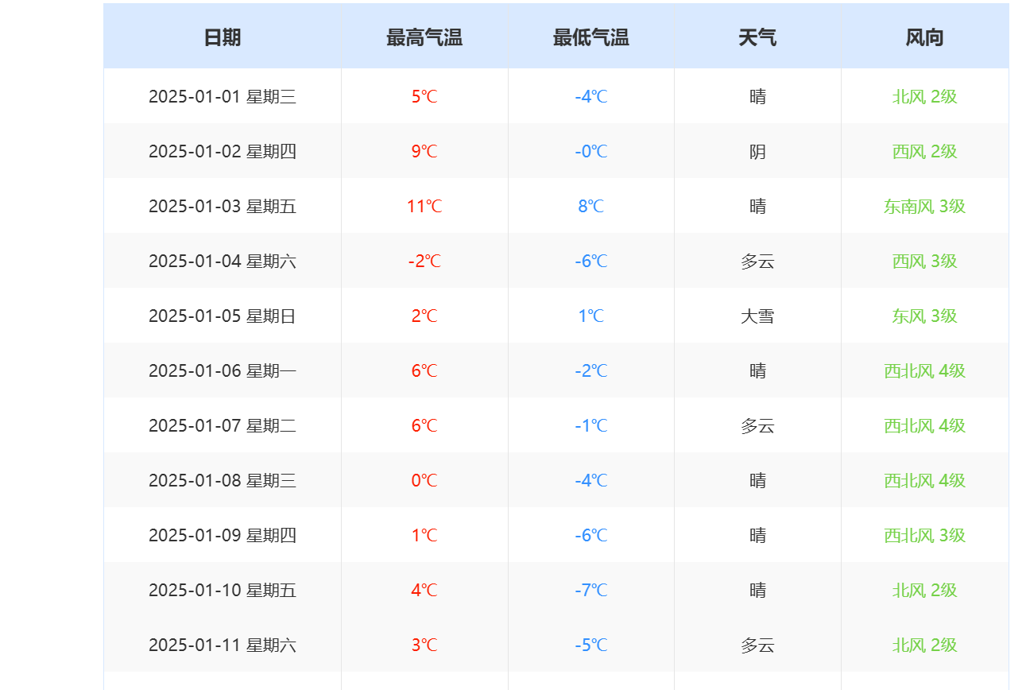Click high temperature 3℃ for 2025-01-11
Image resolution: width=1026 pixels, height=690 pixels.
point(424,645)
